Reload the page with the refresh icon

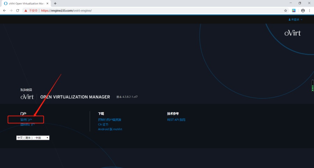pyautogui.click(x=18, y=10)
